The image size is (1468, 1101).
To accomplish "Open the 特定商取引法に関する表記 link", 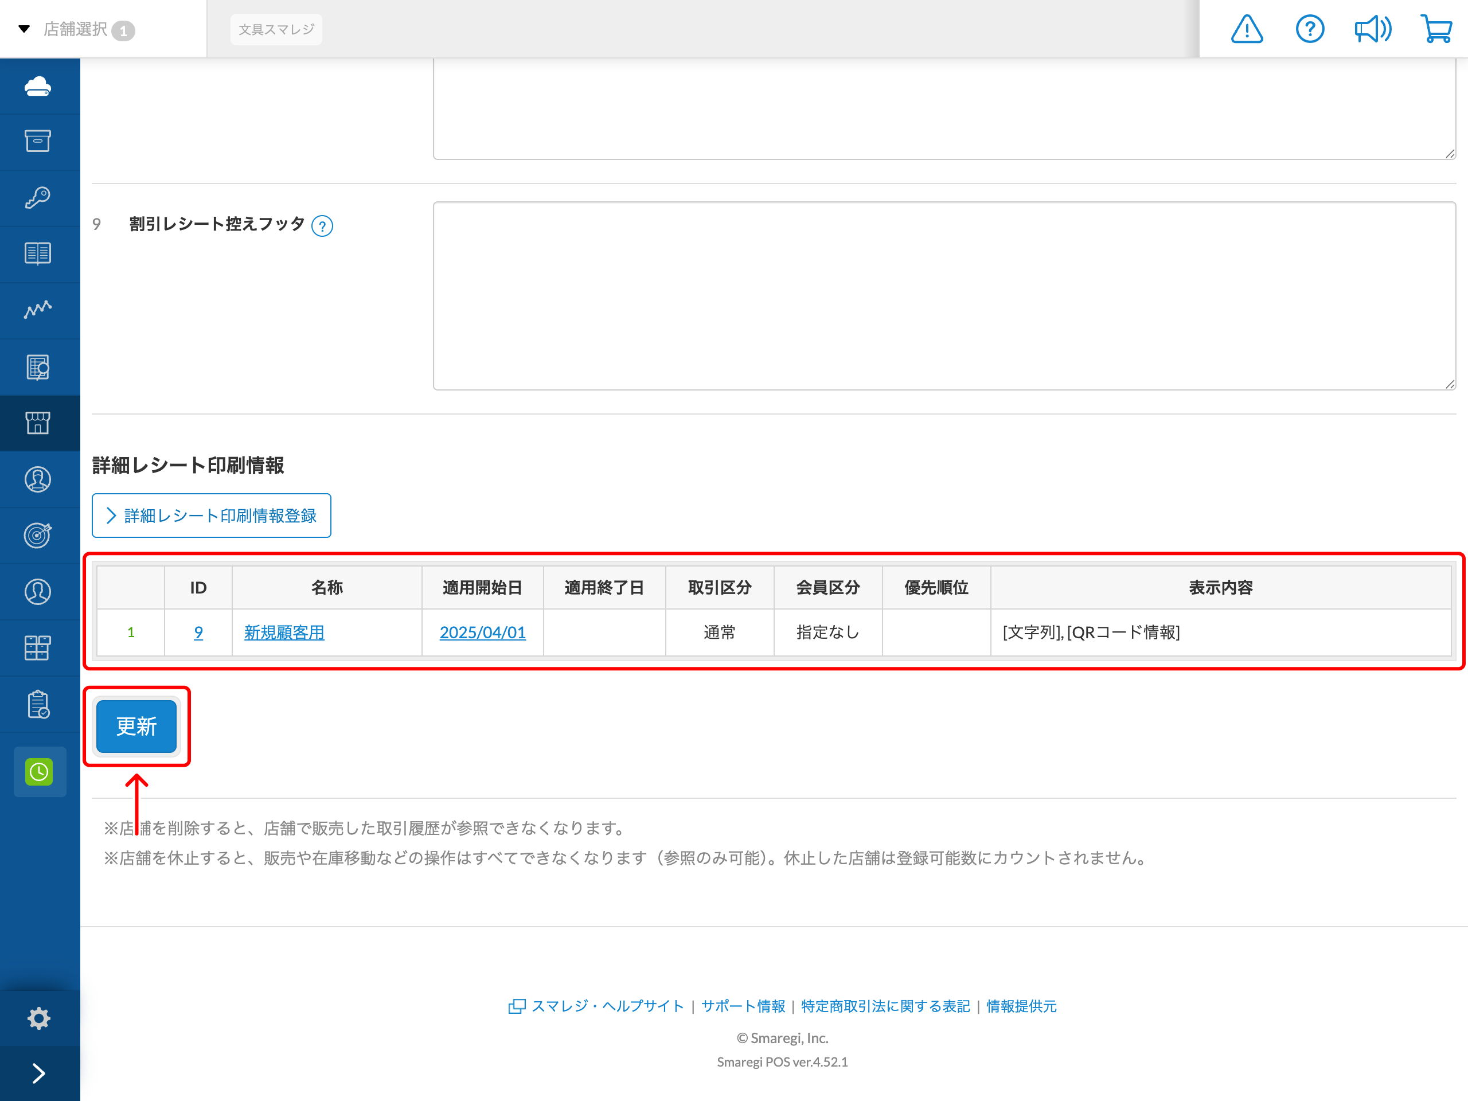I will click(885, 1006).
